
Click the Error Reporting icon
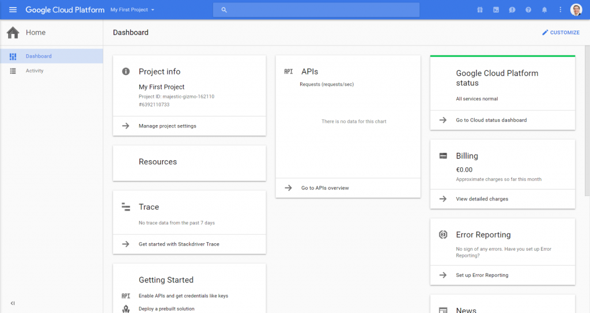point(443,235)
